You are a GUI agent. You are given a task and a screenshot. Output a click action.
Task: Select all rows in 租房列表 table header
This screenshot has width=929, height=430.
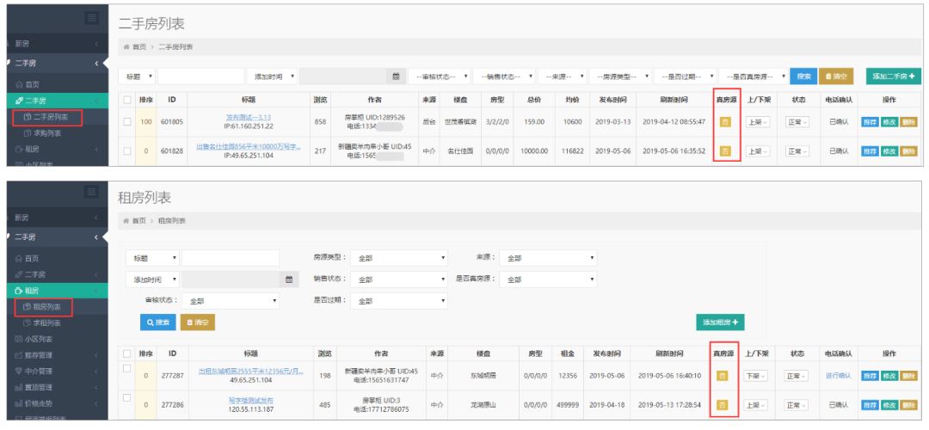126,353
